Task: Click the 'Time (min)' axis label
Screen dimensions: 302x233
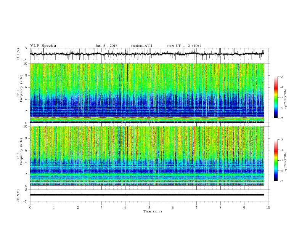Action: click(x=153, y=211)
